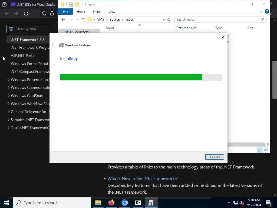Click browser forward arrow button
Image resolution: width=277 pixels, height=208 pixels.
(16, 14)
